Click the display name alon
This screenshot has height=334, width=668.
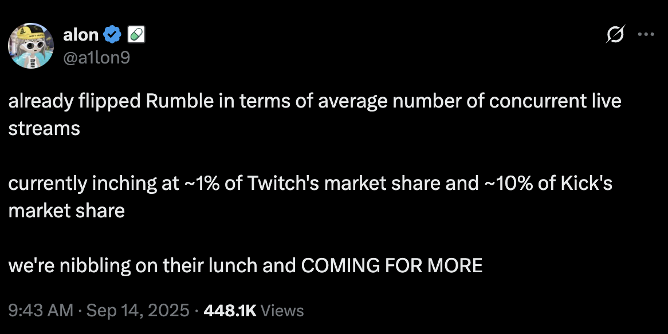81,34
